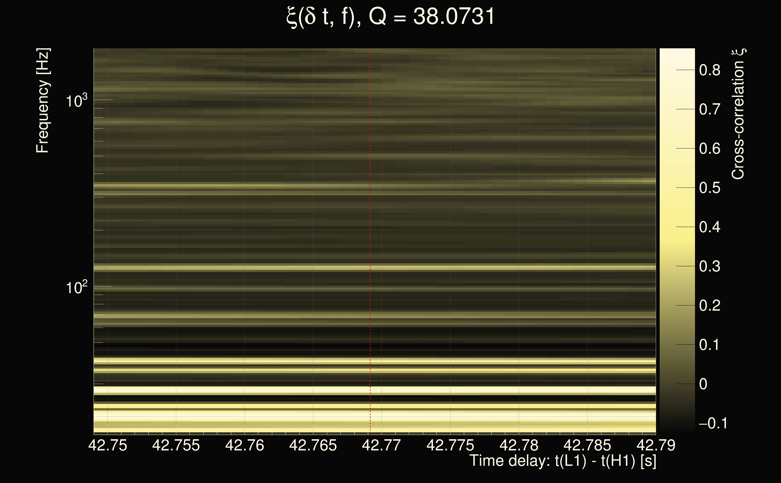
Task: Click the 42.76 x-axis tick label
Action: tap(244, 445)
